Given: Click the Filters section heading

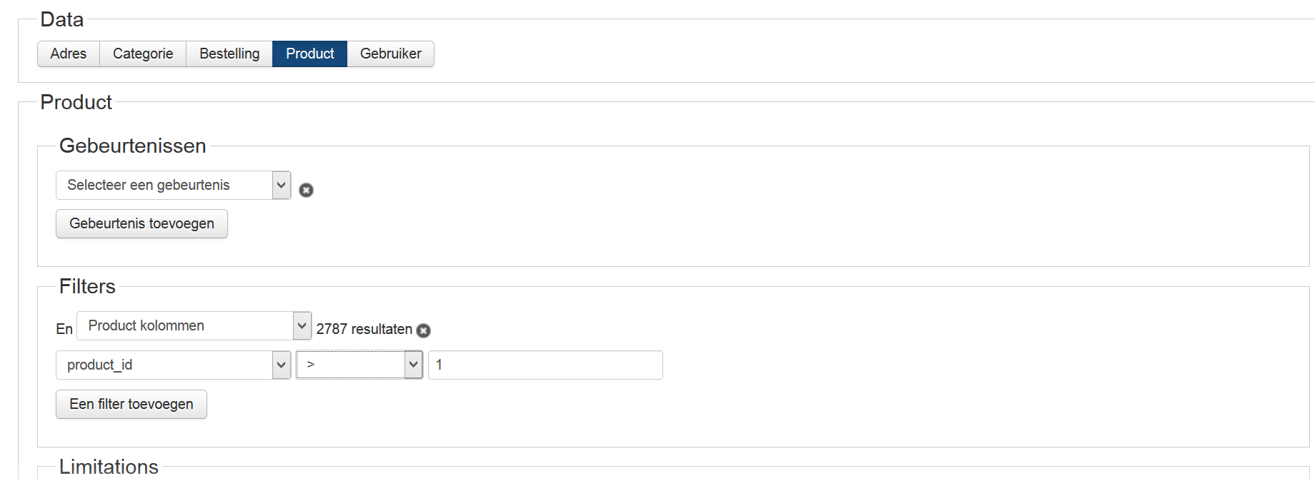Looking at the screenshot, I should (87, 287).
